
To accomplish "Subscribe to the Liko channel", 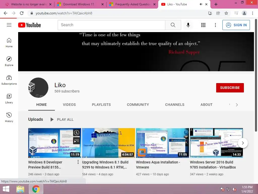I will (x=230, y=88).
